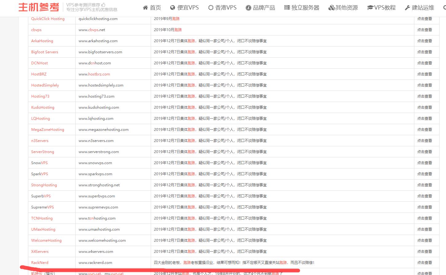Click the red 跑路 link in the Bigfoot Servers row
This screenshot has height=275, width=446.
click(x=191, y=52)
